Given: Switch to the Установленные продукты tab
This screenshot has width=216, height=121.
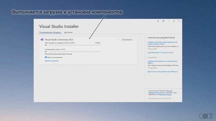Looking at the screenshot, I should pos(50,32).
